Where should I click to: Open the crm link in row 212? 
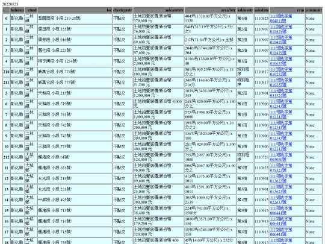pyautogui.click(x=281, y=157)
